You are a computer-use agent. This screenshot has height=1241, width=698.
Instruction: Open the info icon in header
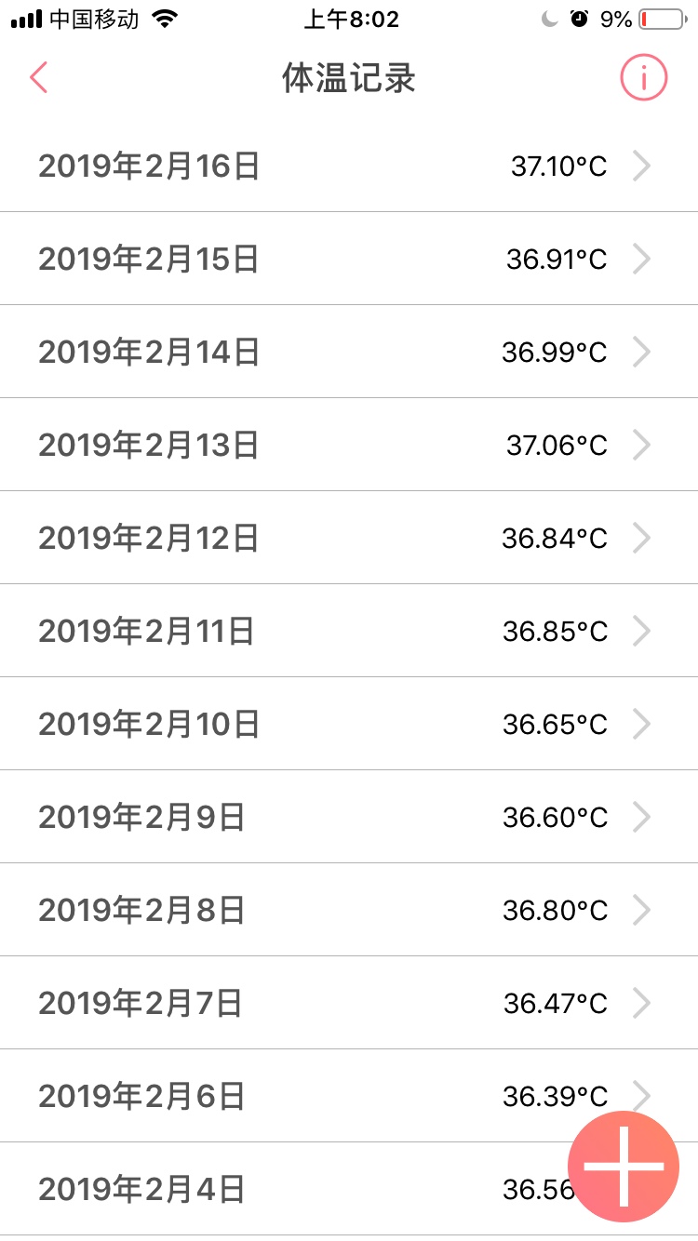click(643, 78)
